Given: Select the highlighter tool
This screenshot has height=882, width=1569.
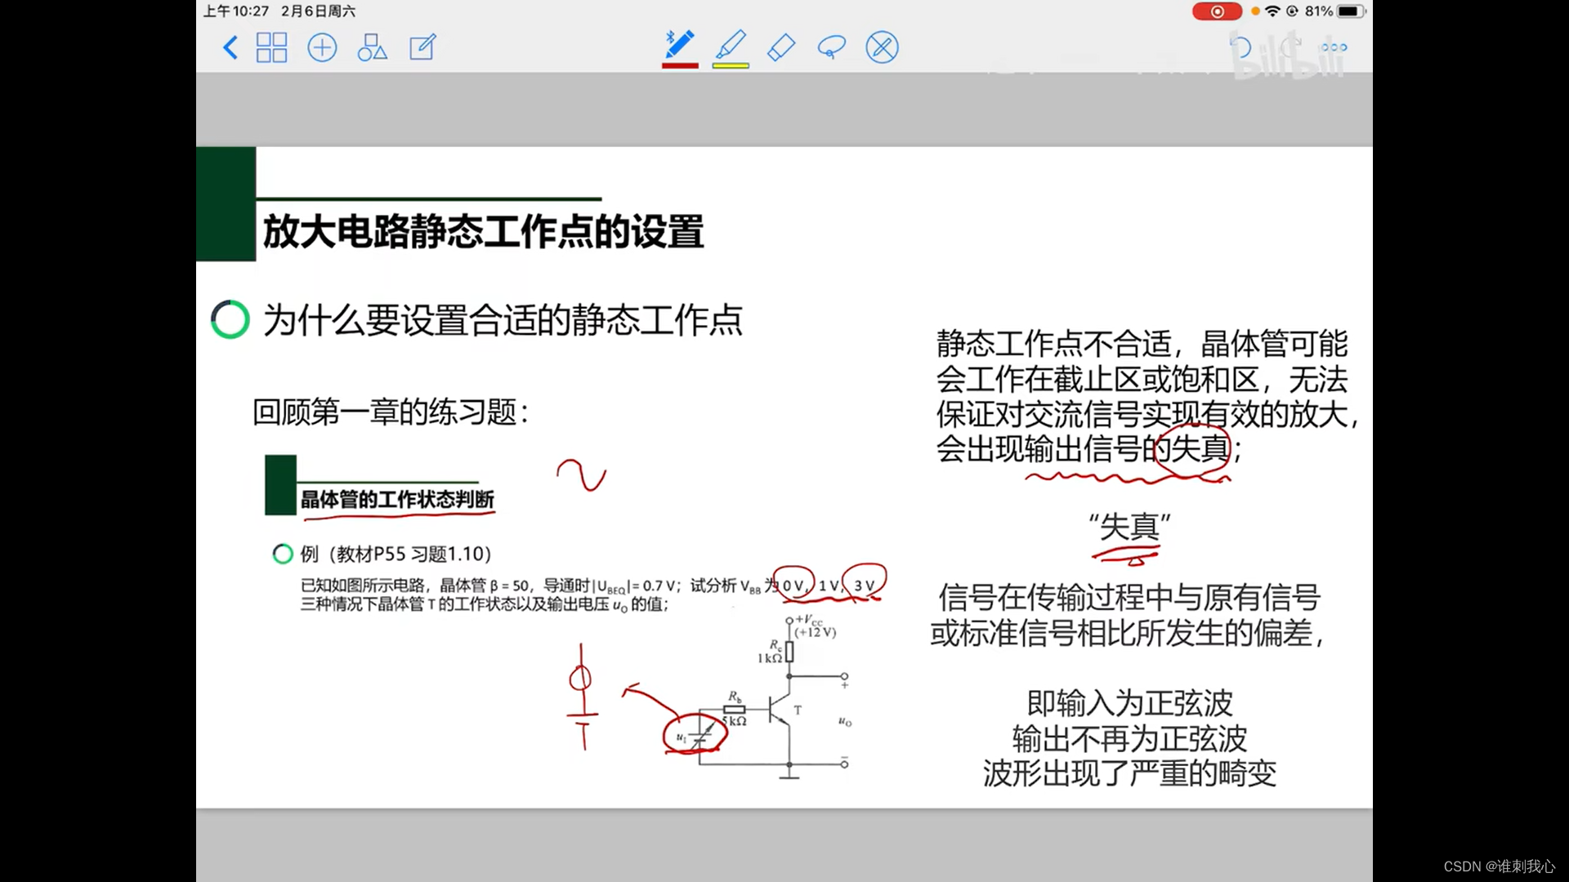Looking at the screenshot, I should pyautogui.click(x=731, y=44).
